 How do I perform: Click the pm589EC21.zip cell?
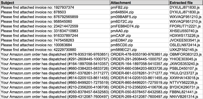140,50
